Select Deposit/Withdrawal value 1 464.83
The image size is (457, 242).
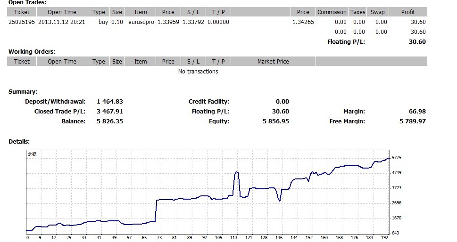[110, 102]
